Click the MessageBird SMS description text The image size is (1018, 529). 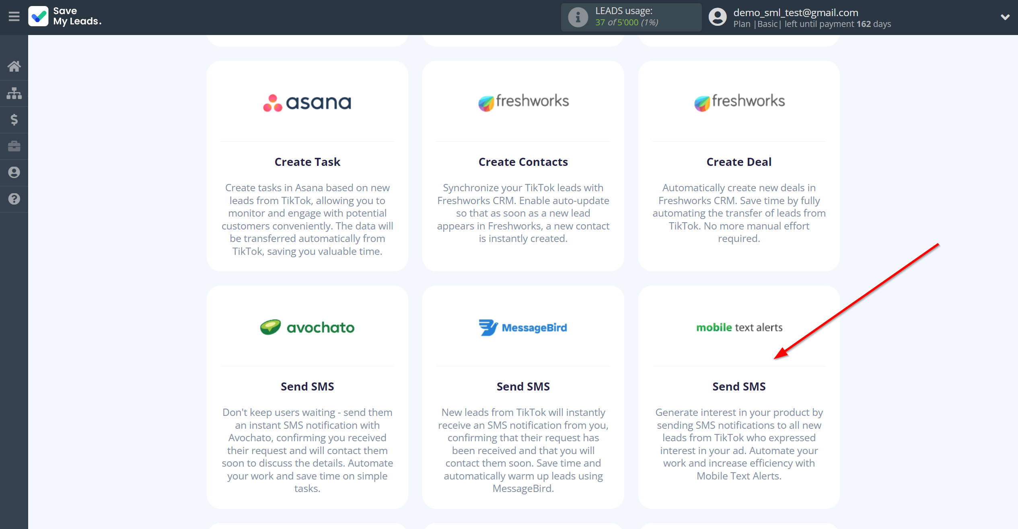(523, 450)
